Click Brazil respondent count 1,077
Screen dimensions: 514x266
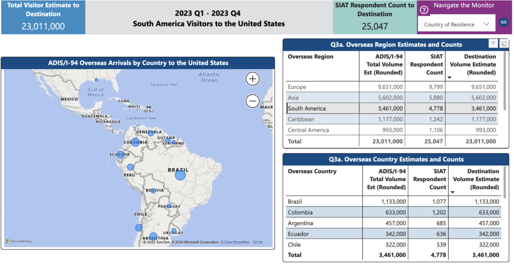(x=439, y=201)
